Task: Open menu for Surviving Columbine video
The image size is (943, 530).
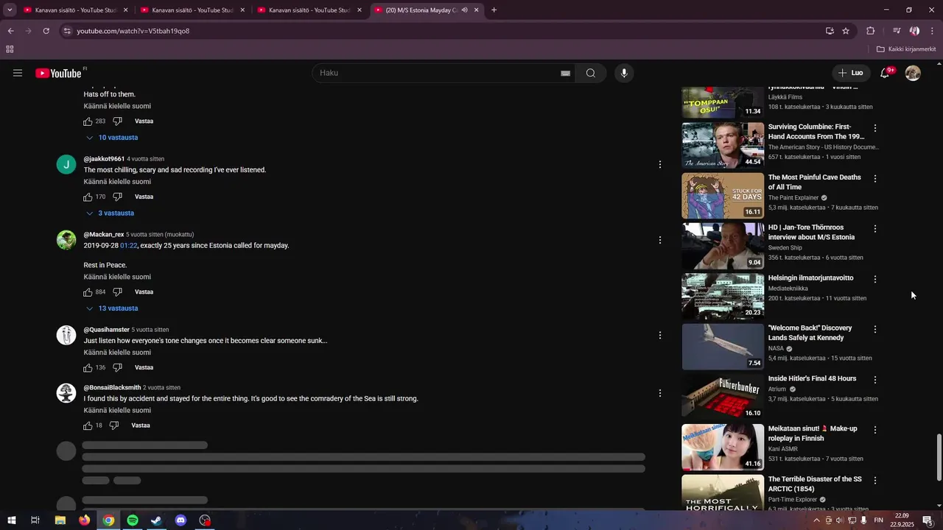Action: coord(875,128)
